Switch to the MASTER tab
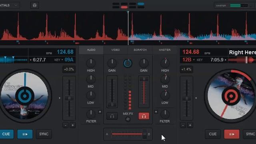 (x=164, y=50)
